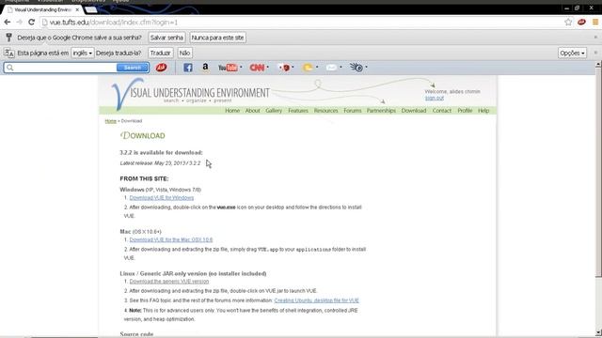Open the Partnerships navigation item

click(x=381, y=111)
